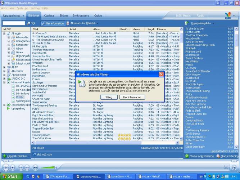
Task: Click the Starta synkronisering icon
Action: [x=186, y=156]
